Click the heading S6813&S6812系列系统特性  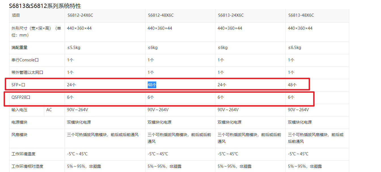click(45, 6)
